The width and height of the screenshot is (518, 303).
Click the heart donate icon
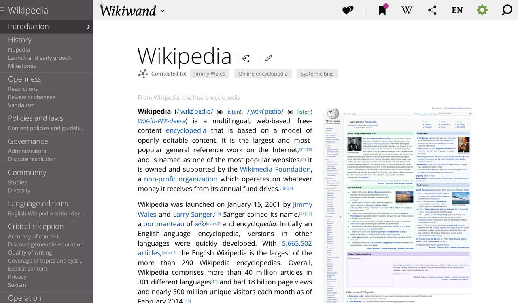pos(348,10)
